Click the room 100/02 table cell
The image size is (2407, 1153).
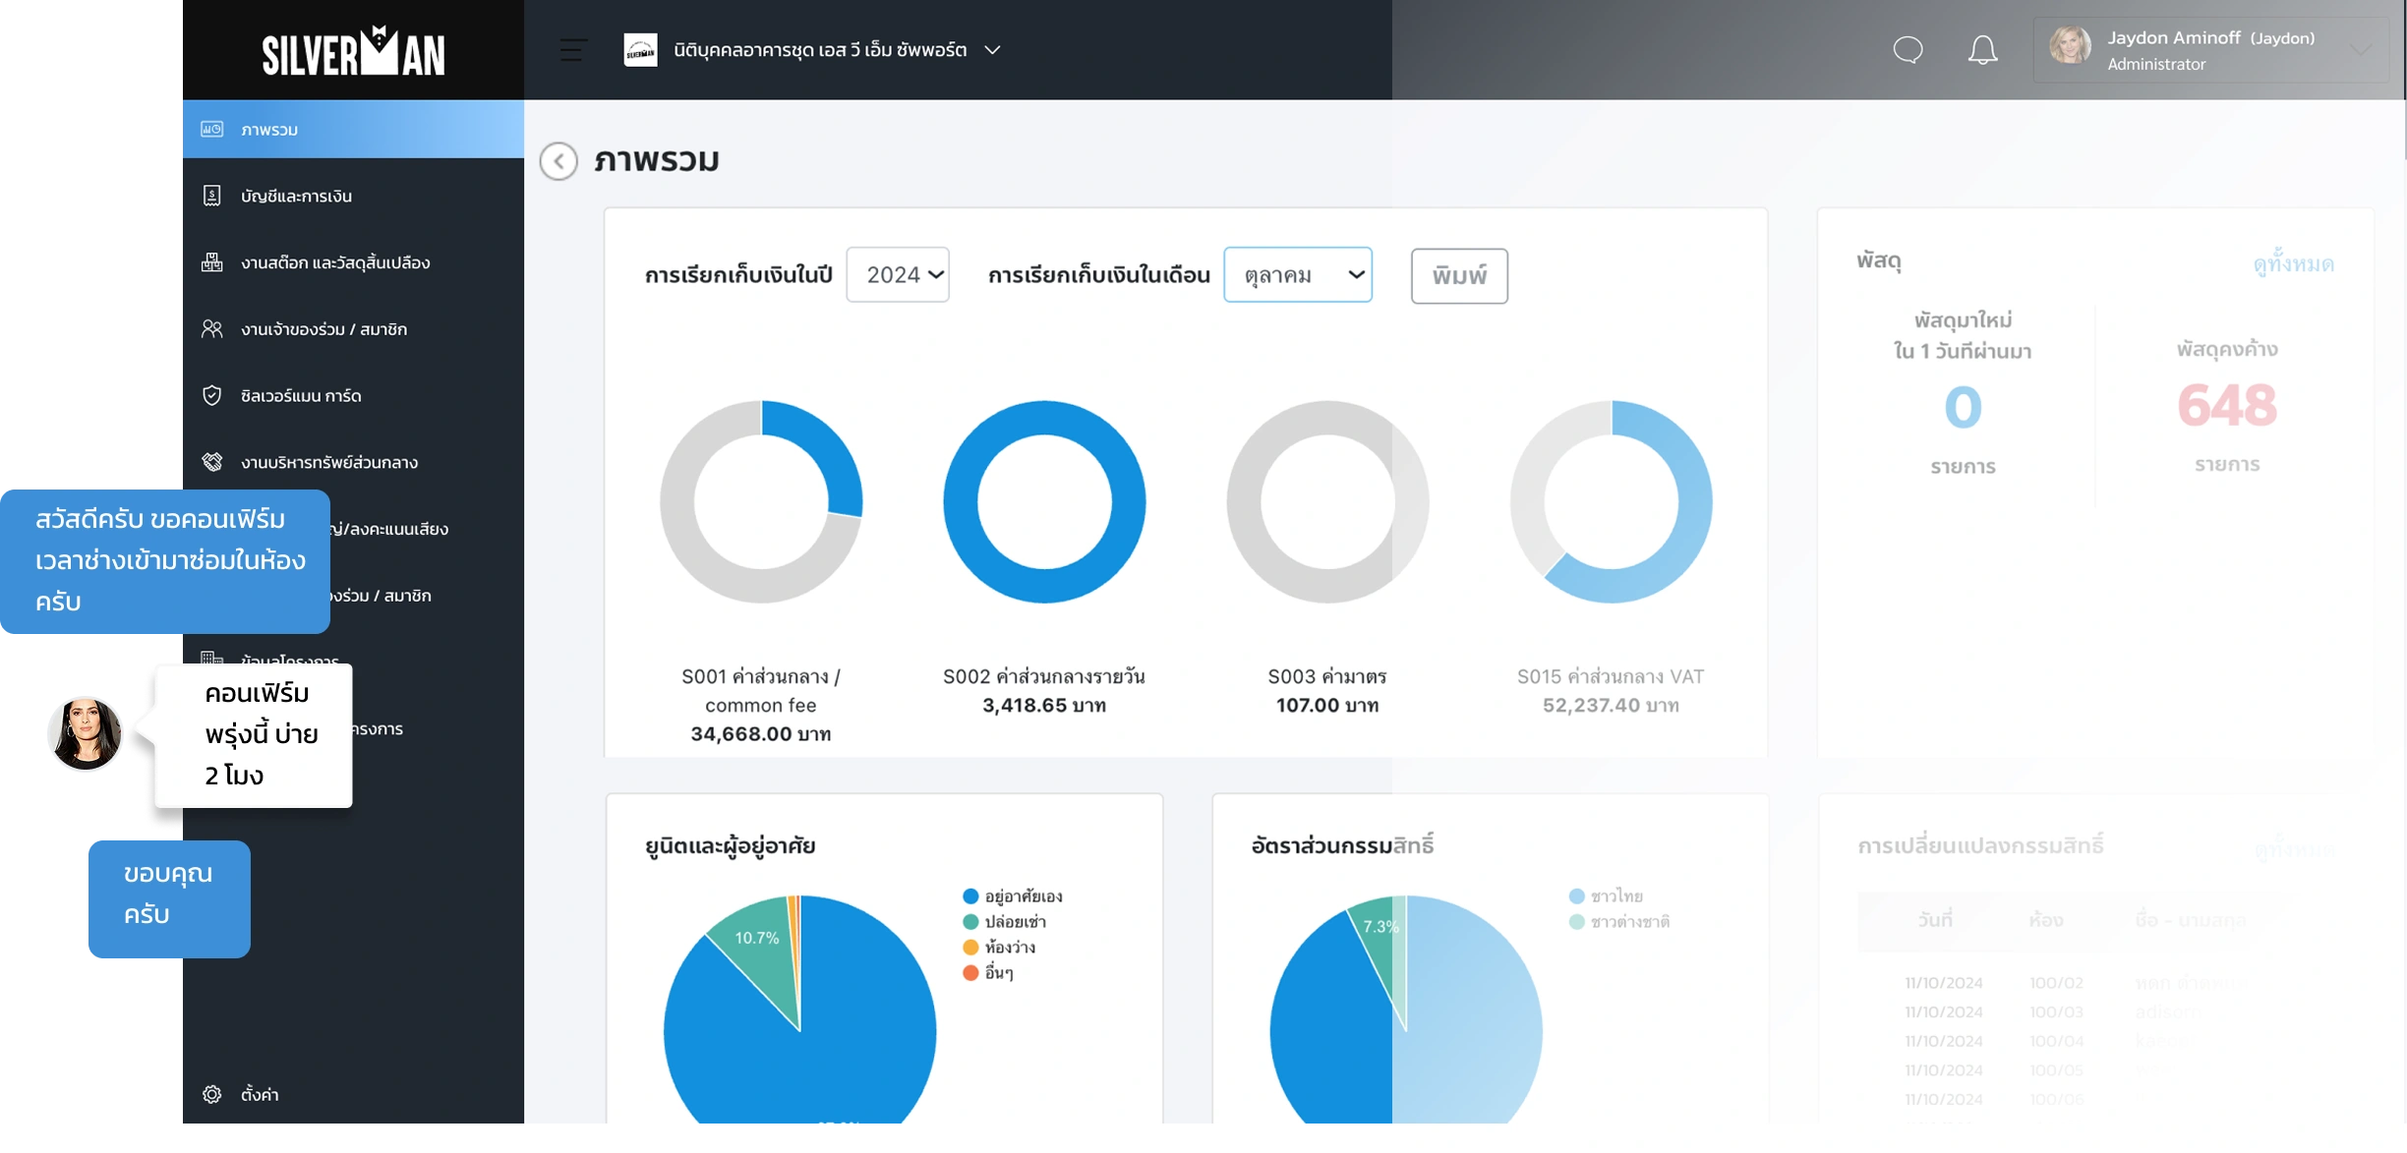[2056, 983]
